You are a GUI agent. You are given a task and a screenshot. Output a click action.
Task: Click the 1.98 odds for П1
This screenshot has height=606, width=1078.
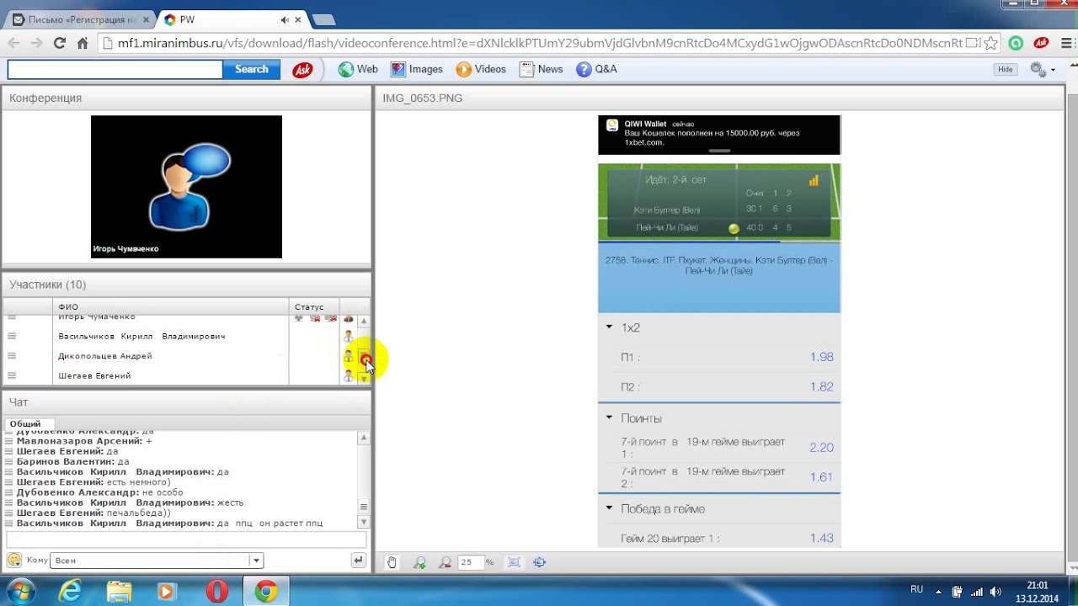pos(821,357)
